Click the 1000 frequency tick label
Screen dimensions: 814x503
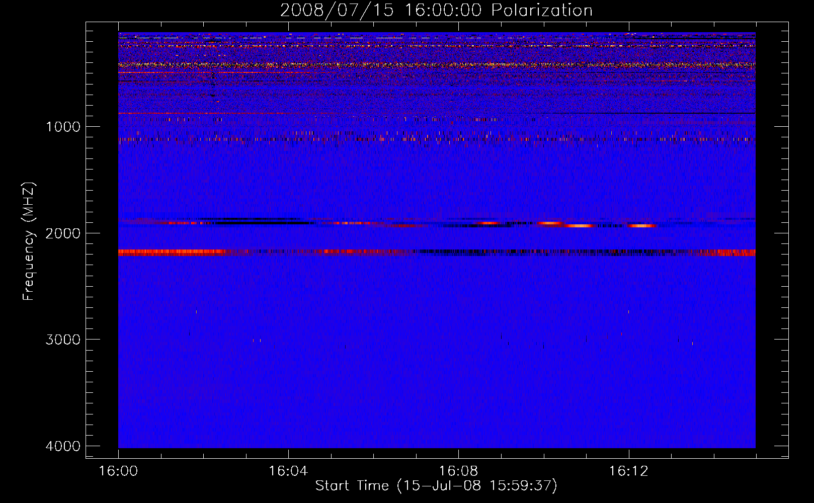point(63,126)
